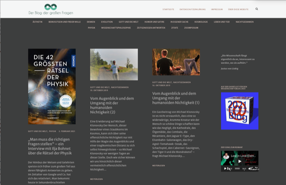Click Nachtgedanken tag on 16. Oktober post
This screenshot has height=185, width=286.
click(182, 82)
